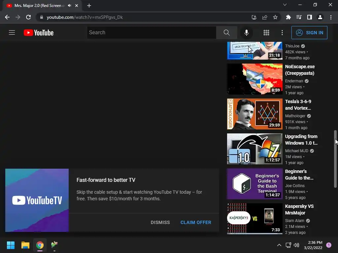Open clock showing 2:36 PM

click(x=313, y=245)
